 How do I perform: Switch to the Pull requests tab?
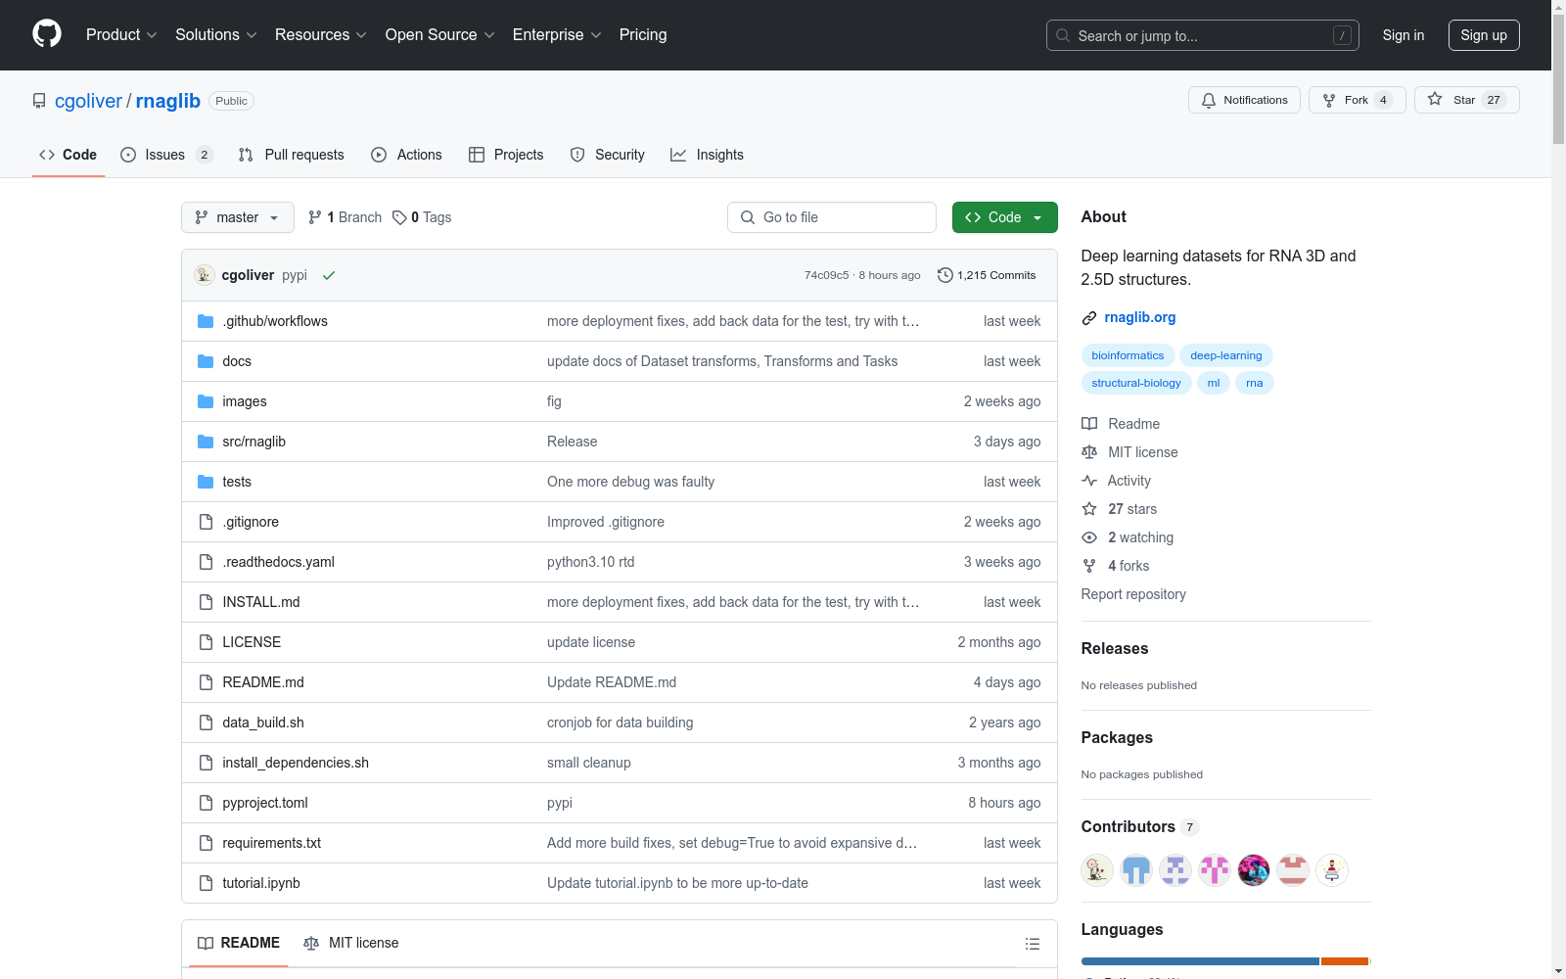click(292, 155)
